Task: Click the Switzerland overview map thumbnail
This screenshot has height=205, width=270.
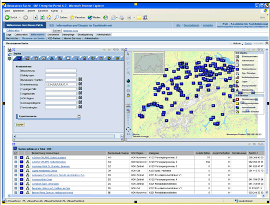Action: tap(149, 63)
